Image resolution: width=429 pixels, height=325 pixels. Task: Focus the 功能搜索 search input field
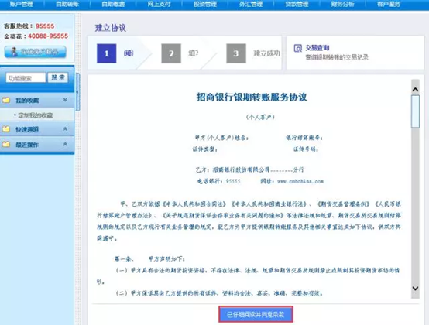pos(26,78)
